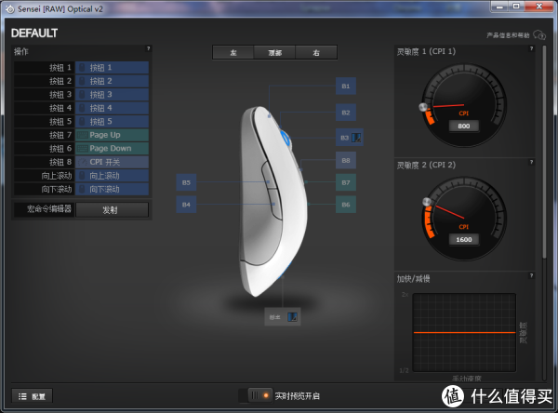
Task: Select the B3 scroll wheel marker
Action: (x=349, y=138)
